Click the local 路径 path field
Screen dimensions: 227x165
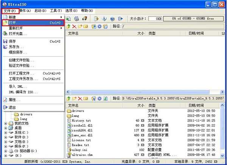(173, 98)
